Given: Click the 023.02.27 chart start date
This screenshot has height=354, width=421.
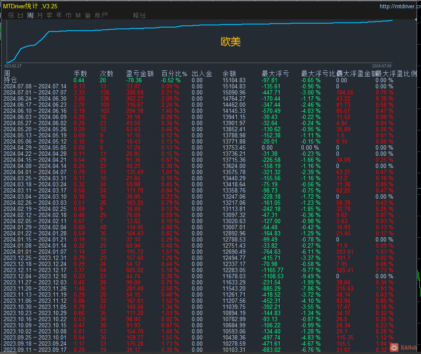Looking at the screenshot, I should [x=13, y=66].
